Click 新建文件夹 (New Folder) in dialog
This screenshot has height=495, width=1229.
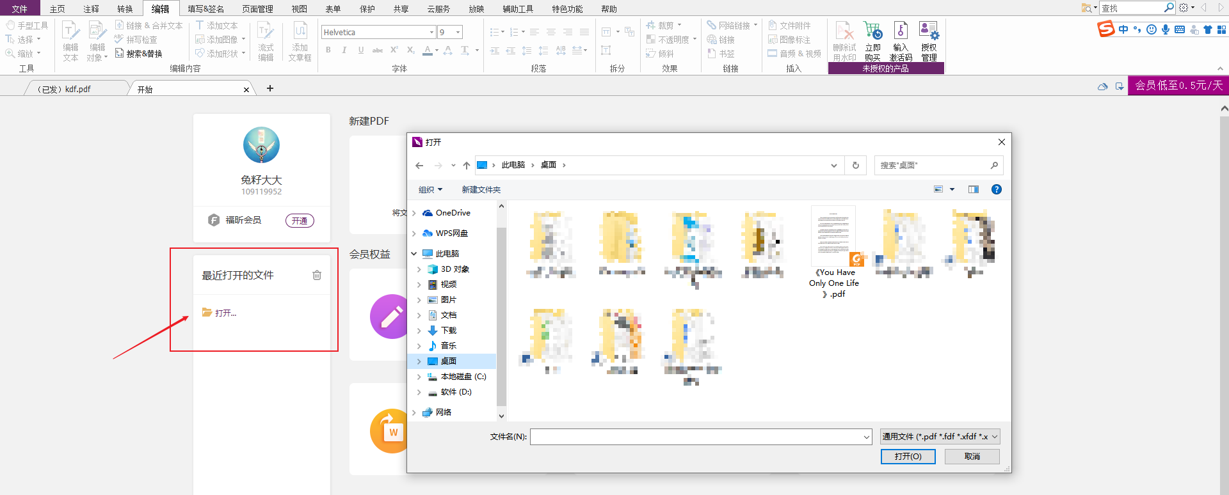click(x=481, y=190)
